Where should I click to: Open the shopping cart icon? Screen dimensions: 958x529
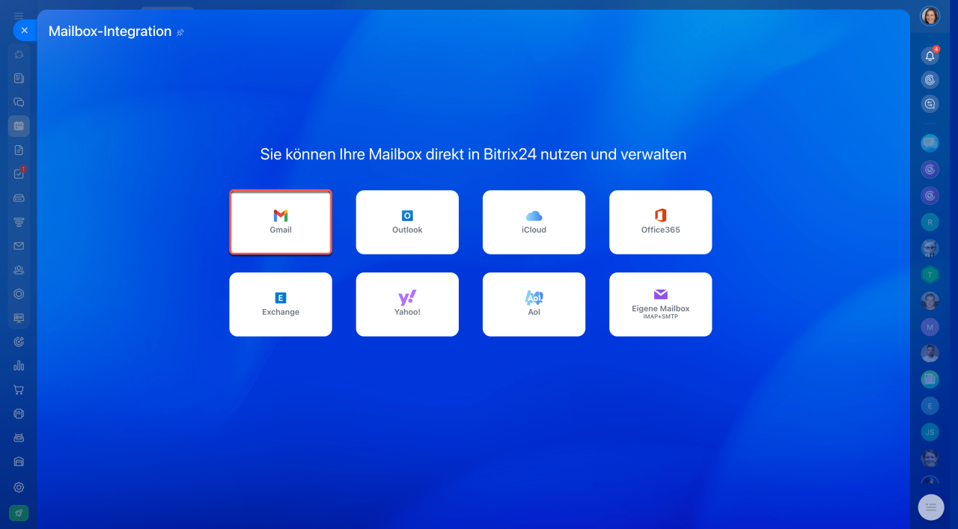pyautogui.click(x=19, y=390)
